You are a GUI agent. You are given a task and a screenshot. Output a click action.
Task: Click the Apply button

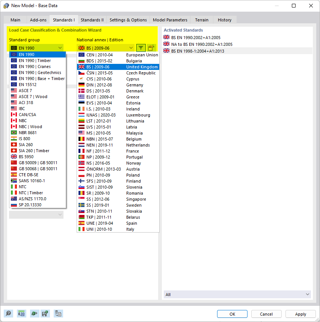click(x=300, y=314)
